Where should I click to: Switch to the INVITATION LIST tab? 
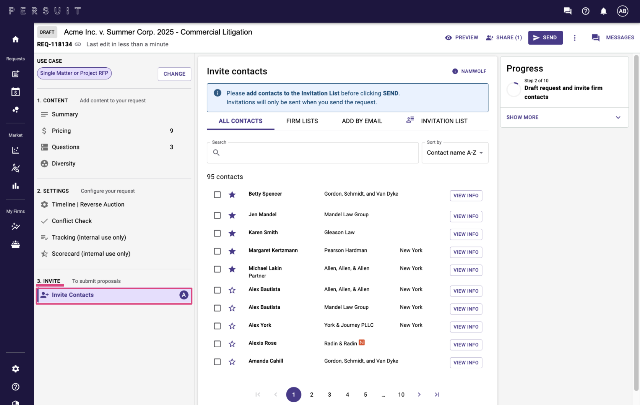437,121
